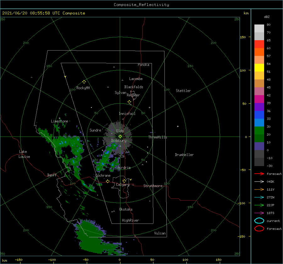Click the 20 dBZ green color swatch

pos(259,130)
